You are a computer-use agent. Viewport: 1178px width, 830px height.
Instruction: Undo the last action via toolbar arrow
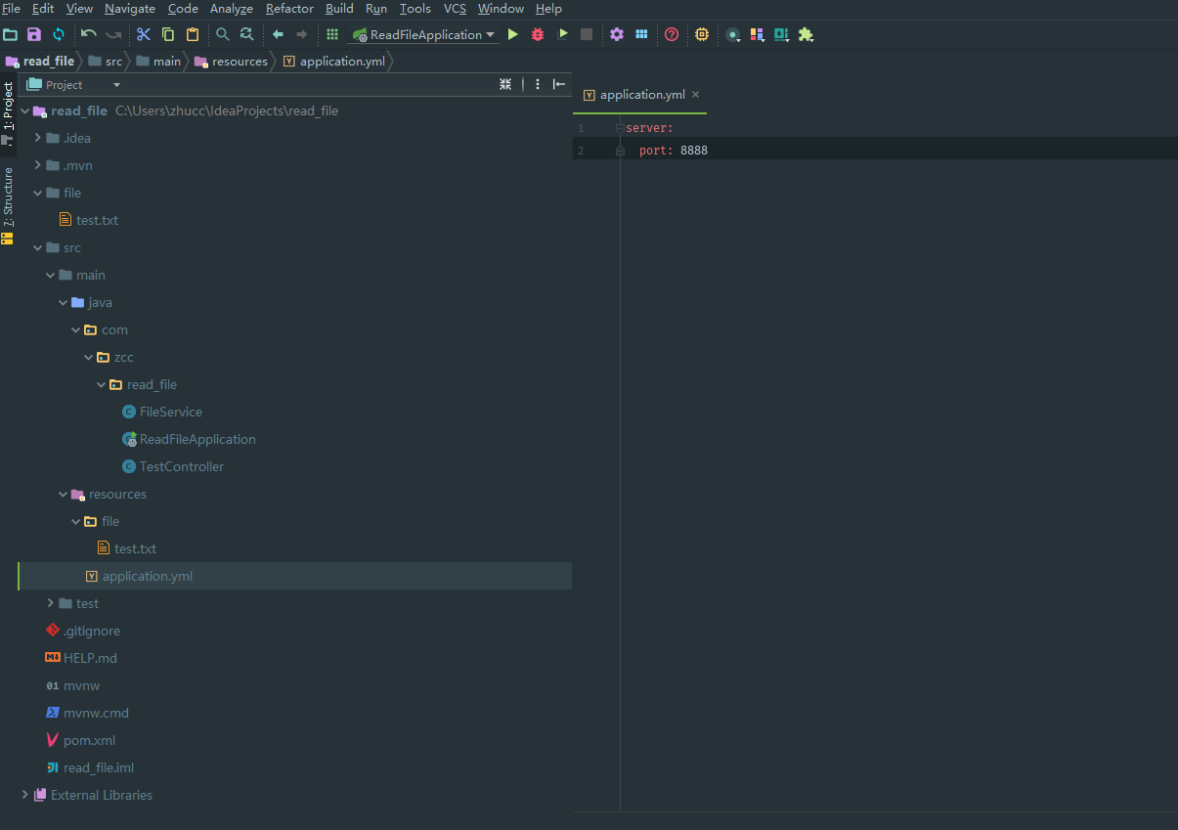click(89, 34)
